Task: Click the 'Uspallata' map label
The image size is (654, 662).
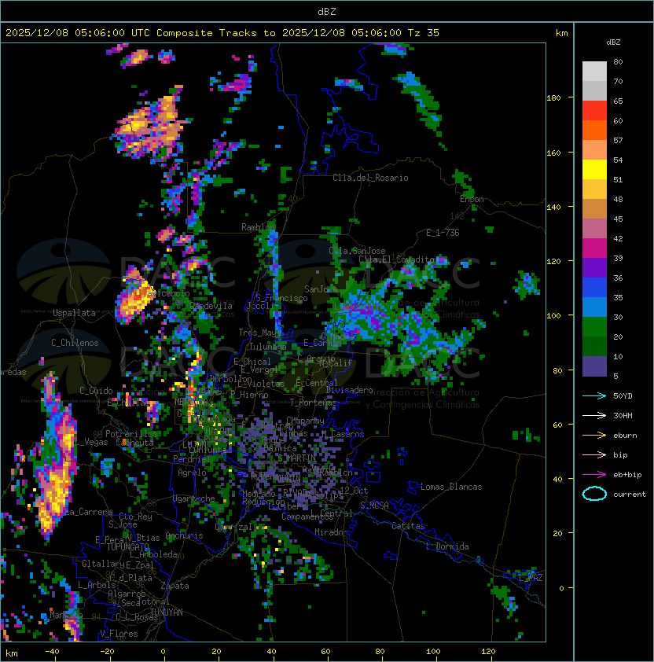Action: [74, 313]
